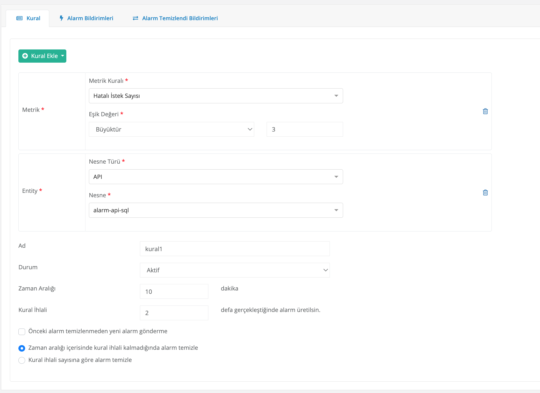Delete the Metrik rule with trash icon
Viewport: 540px width, 393px height.
pyautogui.click(x=485, y=111)
